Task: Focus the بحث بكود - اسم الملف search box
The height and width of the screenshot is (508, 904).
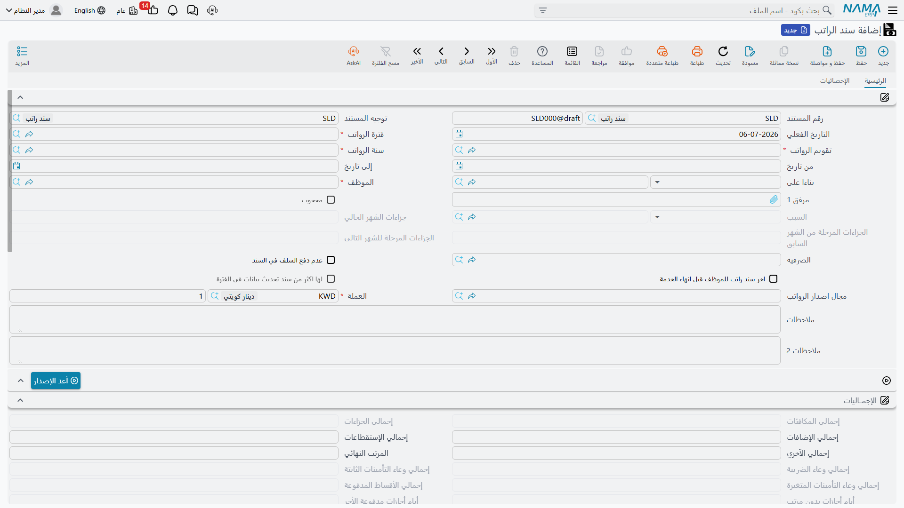Action: coord(684,10)
